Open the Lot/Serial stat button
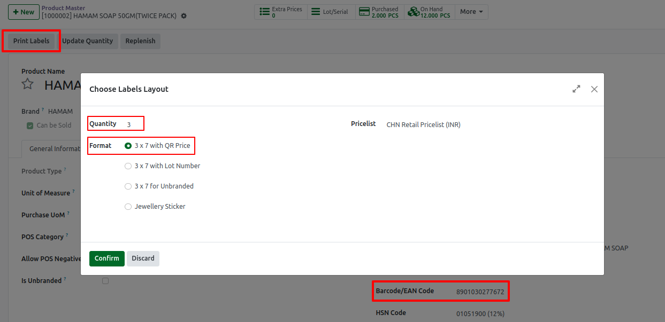 tap(331, 12)
